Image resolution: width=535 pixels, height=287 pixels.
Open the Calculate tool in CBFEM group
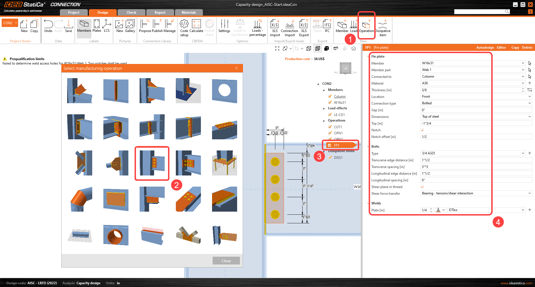[x=196, y=27]
